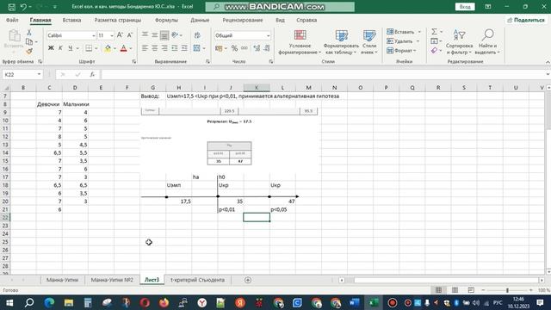Viewport: 551px width, 310px height.
Task: Click the Save icon in the title bar
Action: (11, 7)
